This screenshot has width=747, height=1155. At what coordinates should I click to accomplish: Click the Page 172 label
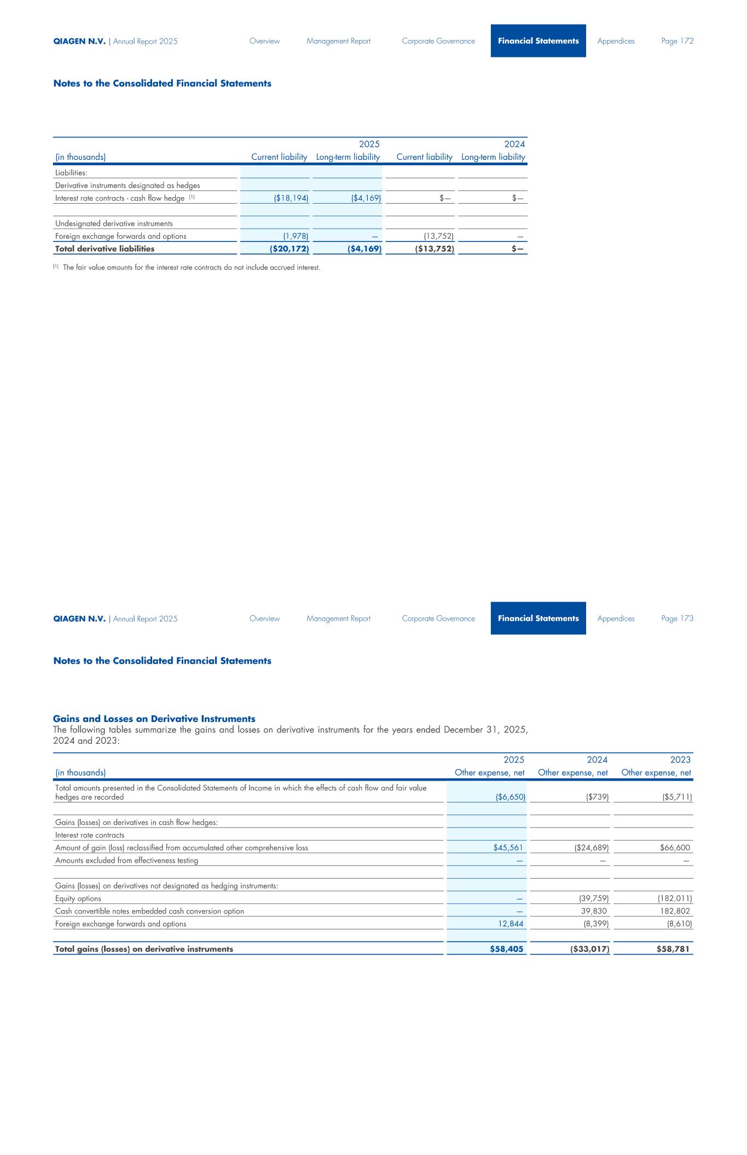[677, 41]
